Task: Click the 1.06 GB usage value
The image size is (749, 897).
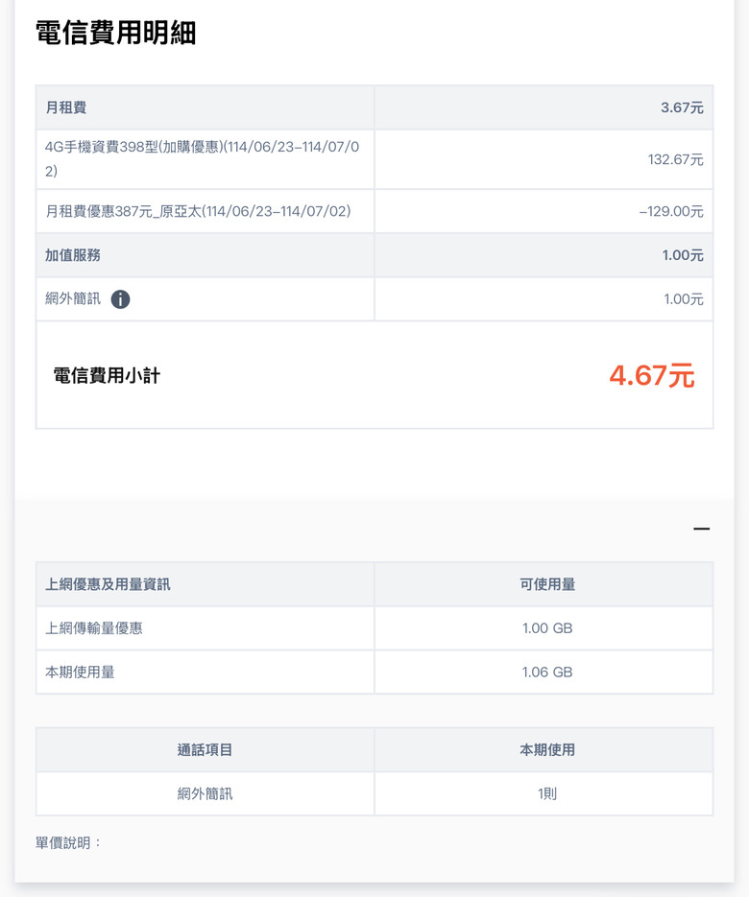Action: [547, 673]
